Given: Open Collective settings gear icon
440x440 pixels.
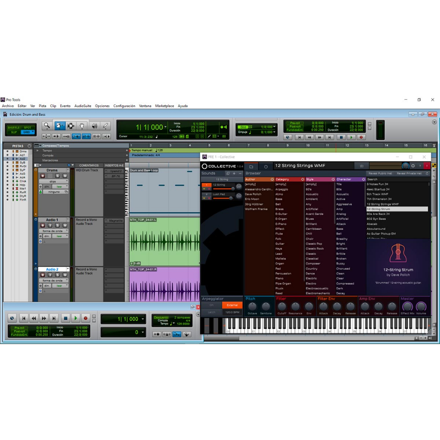Looking at the screenshot, I should 413,166.
